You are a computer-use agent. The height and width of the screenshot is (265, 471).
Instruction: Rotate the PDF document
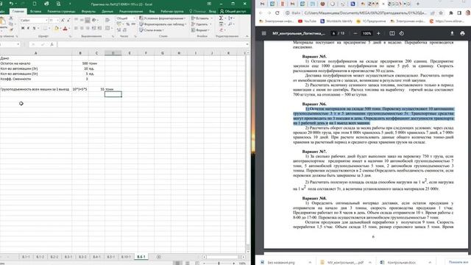pos(402,33)
